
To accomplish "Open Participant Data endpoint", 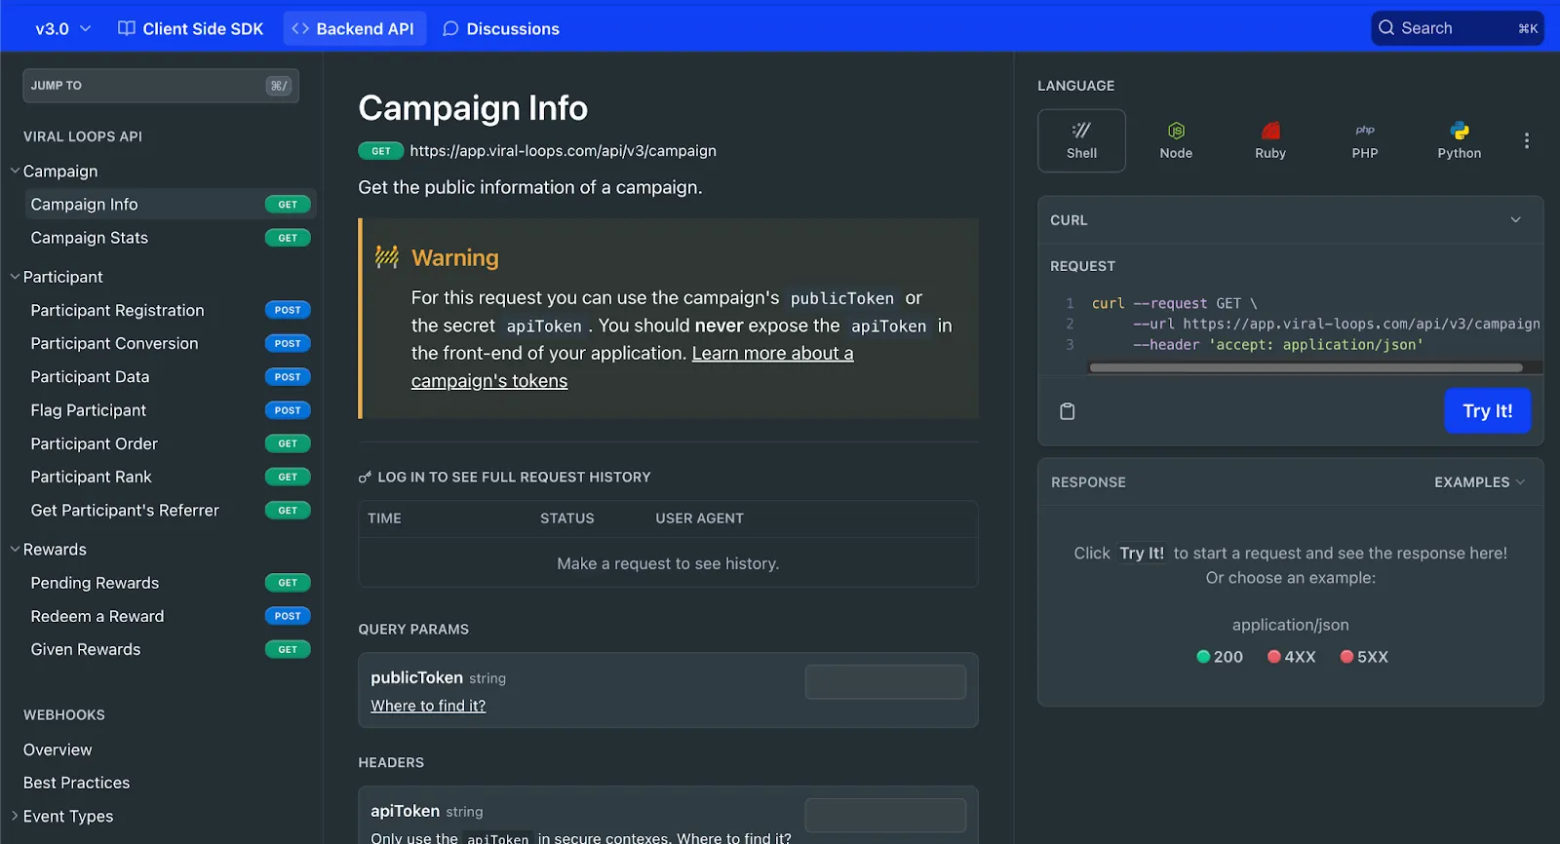I will pyautogui.click(x=170, y=377).
